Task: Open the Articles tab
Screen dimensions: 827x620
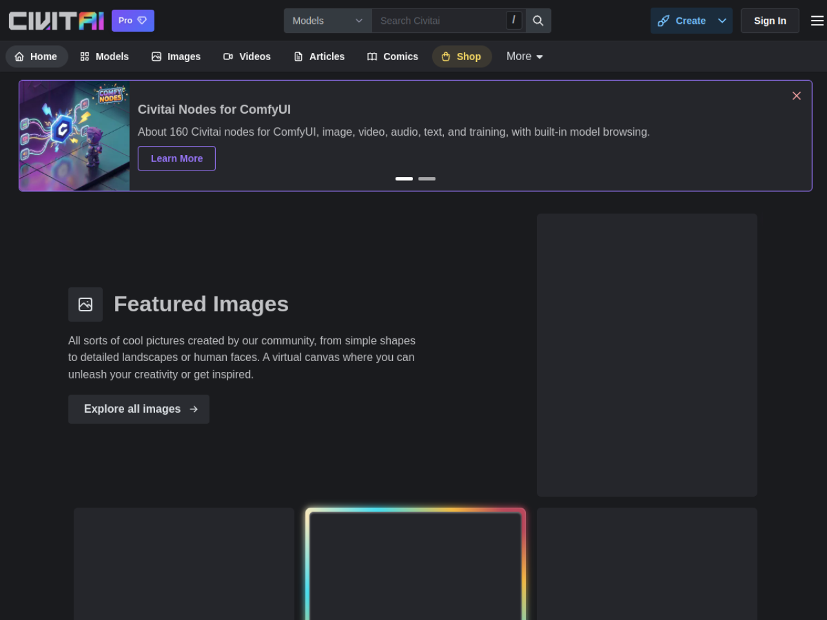Action: 319,57
